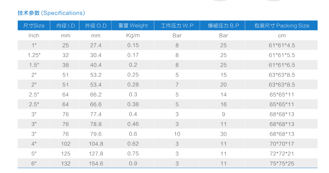Image resolution: width=329 pixels, height=173 pixels.
Task: Click the 工作压力 W.P column header
Action: [x=177, y=25]
